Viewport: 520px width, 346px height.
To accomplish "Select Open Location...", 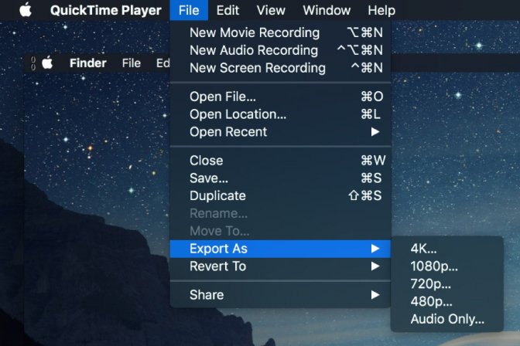I will (281, 114).
